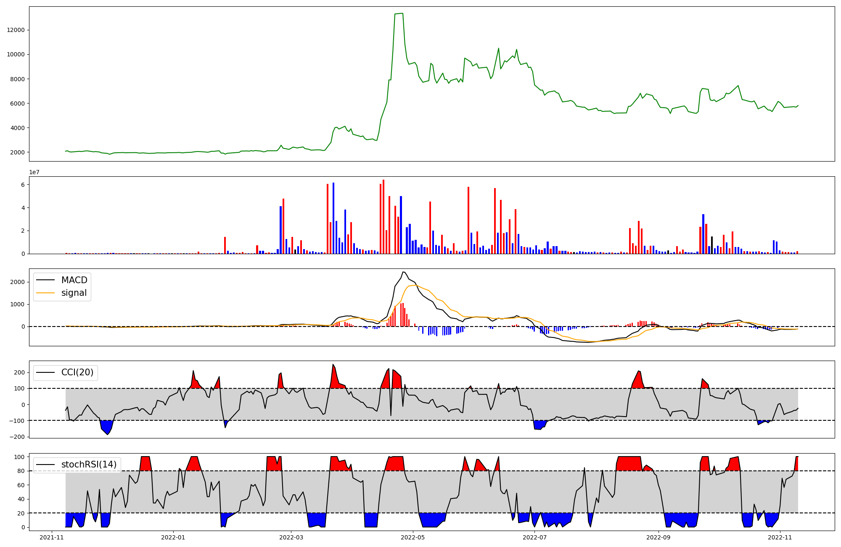
Task: Click the highest peak of green price line
Action: pos(402,13)
